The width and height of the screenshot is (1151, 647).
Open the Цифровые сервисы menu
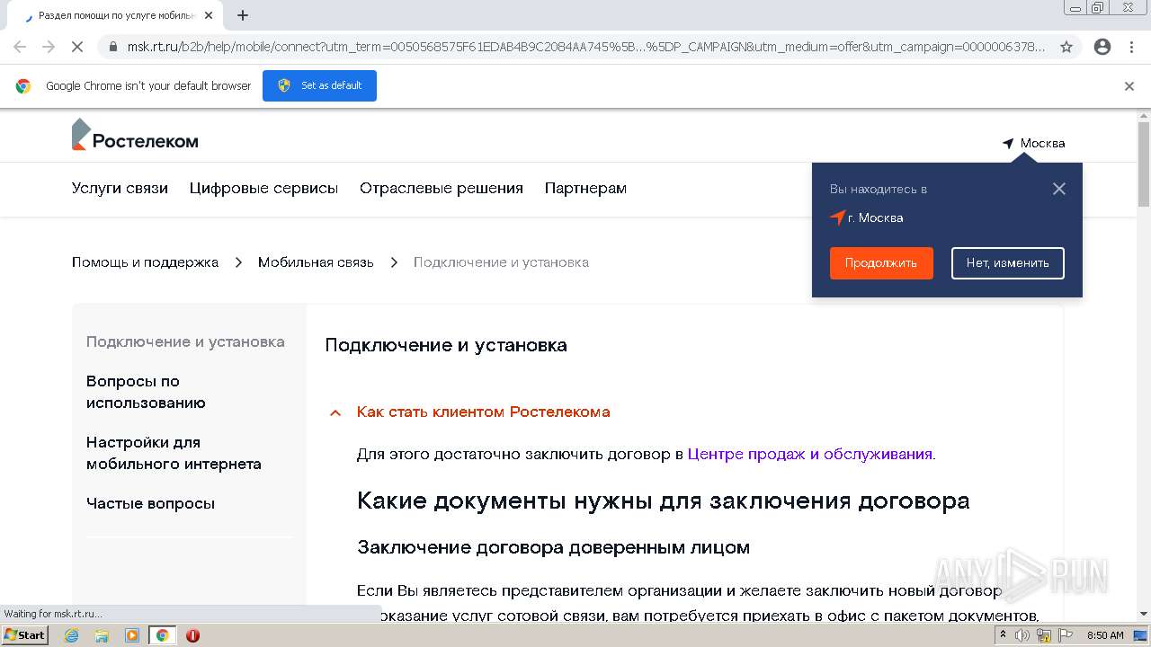coord(263,188)
